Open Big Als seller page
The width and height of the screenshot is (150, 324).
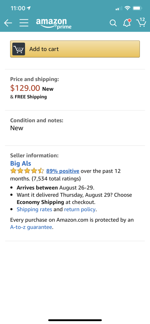coord(21,163)
